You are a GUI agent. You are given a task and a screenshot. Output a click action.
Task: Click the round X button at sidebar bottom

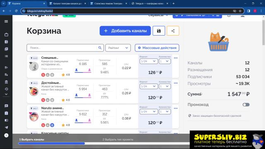coord(6,135)
